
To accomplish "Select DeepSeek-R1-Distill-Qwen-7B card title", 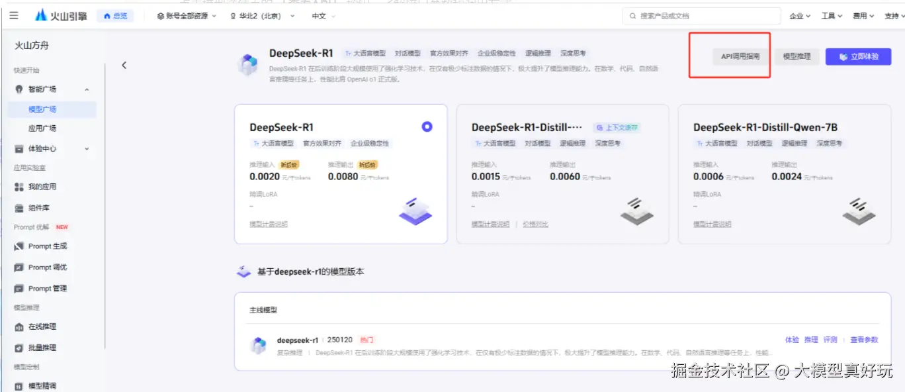I will (765, 127).
